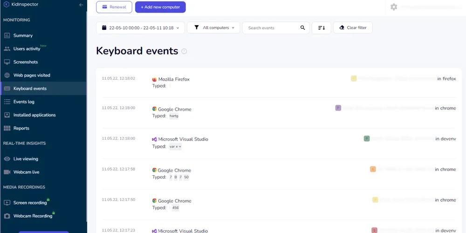The image size is (466, 233).
Task: Click the settings gear icon
Action: (x=394, y=7)
